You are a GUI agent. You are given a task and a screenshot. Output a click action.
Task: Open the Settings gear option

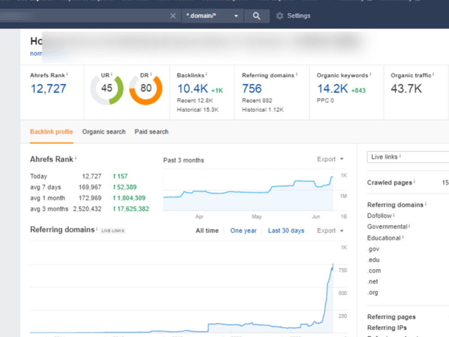point(293,16)
